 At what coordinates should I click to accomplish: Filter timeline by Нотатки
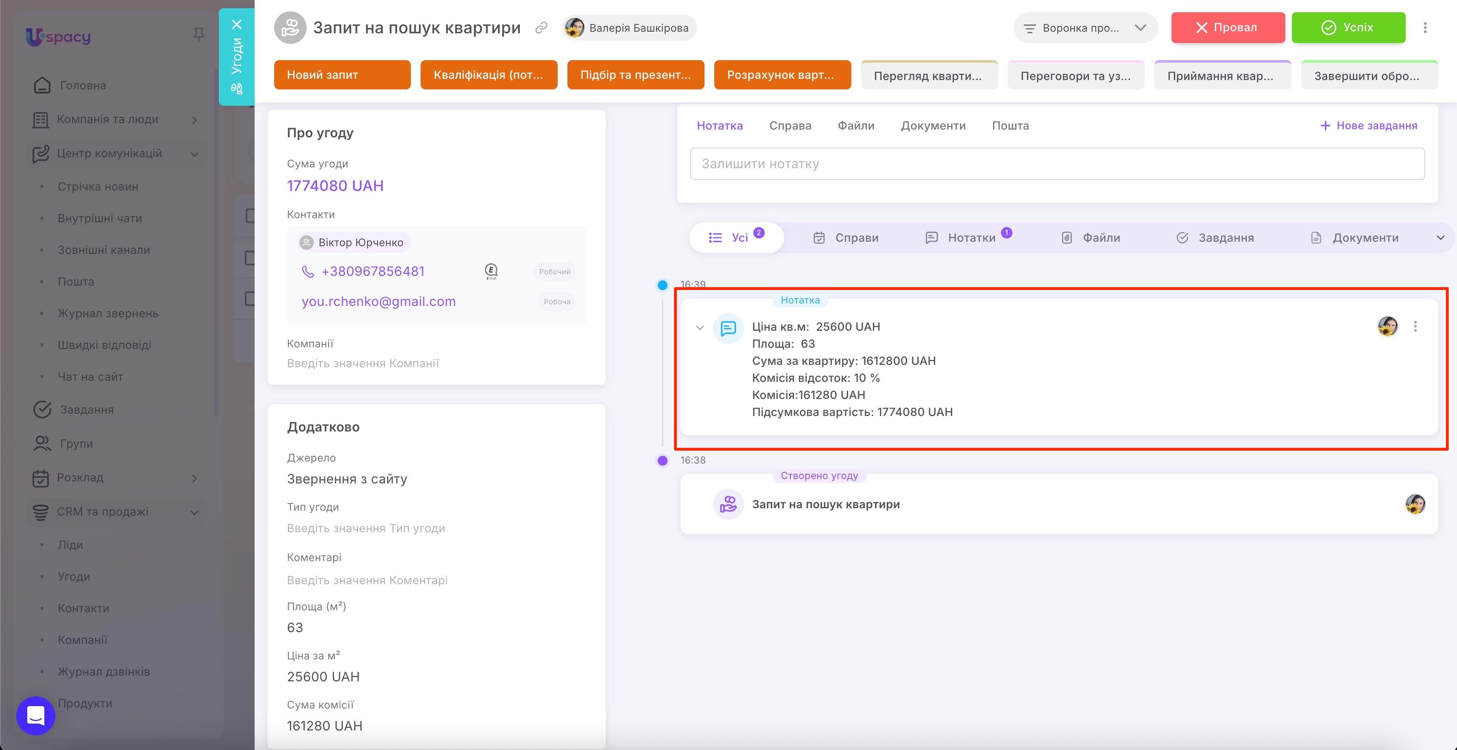click(x=968, y=238)
